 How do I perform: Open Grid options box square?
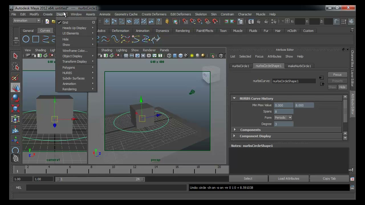(93, 22)
